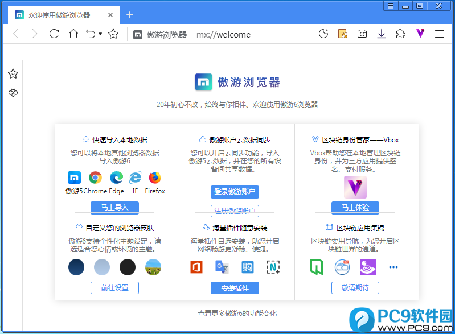The height and width of the screenshot is (334, 455).
Task: Open the home page
Action: (x=73, y=34)
